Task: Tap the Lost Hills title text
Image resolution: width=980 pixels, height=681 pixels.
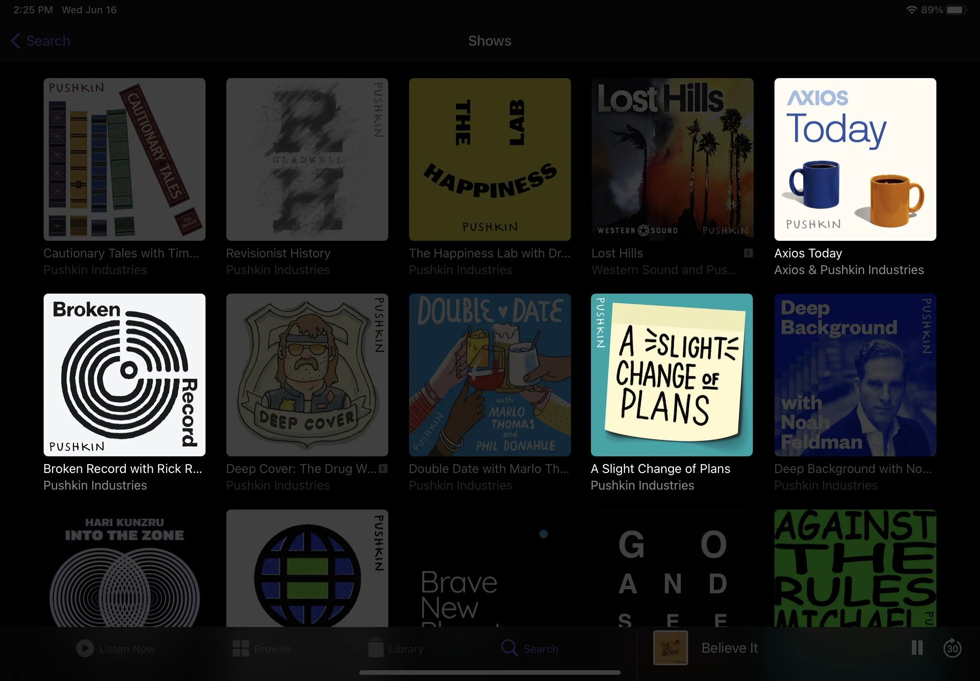Action: (617, 253)
